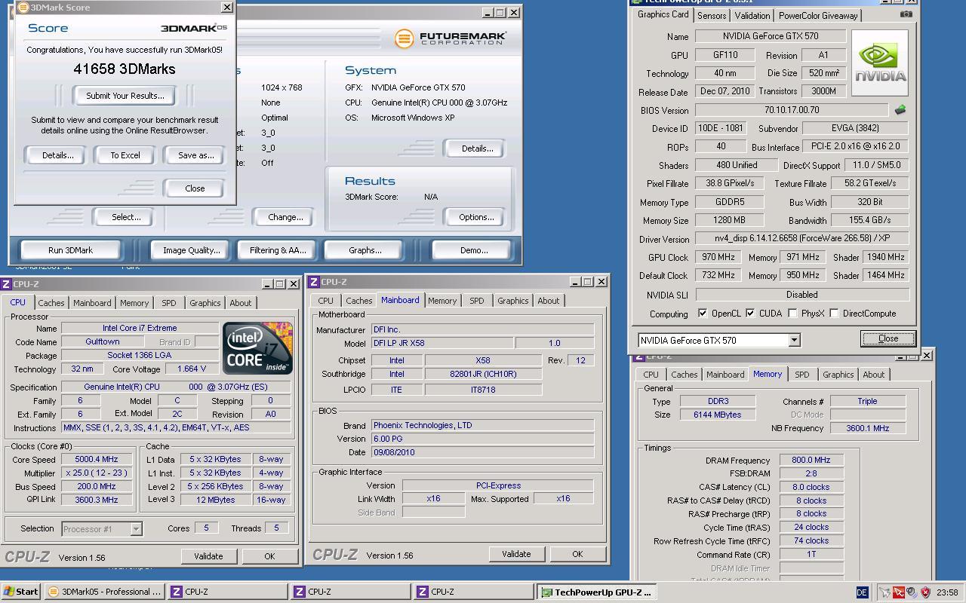
Task: Click the GPU Clock value 970 MHz
Action: pyautogui.click(x=717, y=257)
